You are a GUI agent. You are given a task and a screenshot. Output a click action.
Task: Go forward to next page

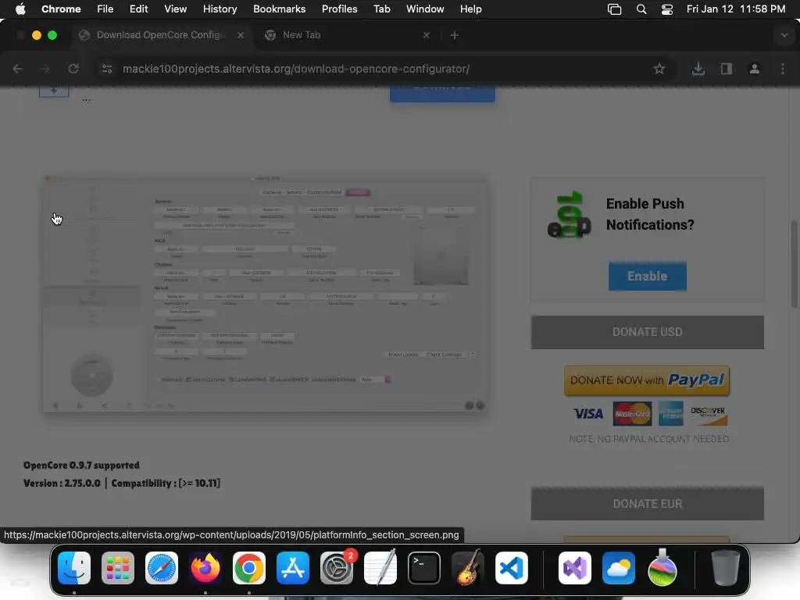click(x=45, y=69)
